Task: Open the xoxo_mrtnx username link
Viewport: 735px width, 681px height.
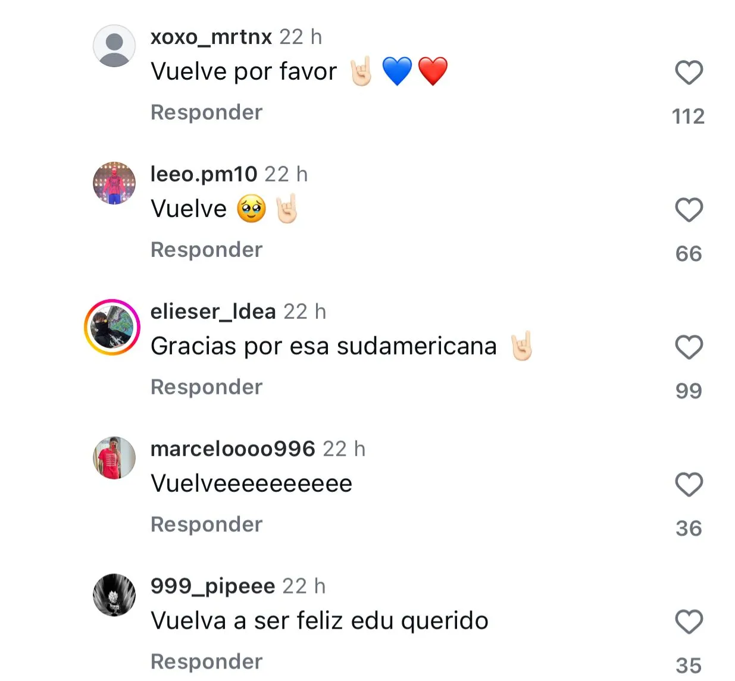Action: pos(211,37)
